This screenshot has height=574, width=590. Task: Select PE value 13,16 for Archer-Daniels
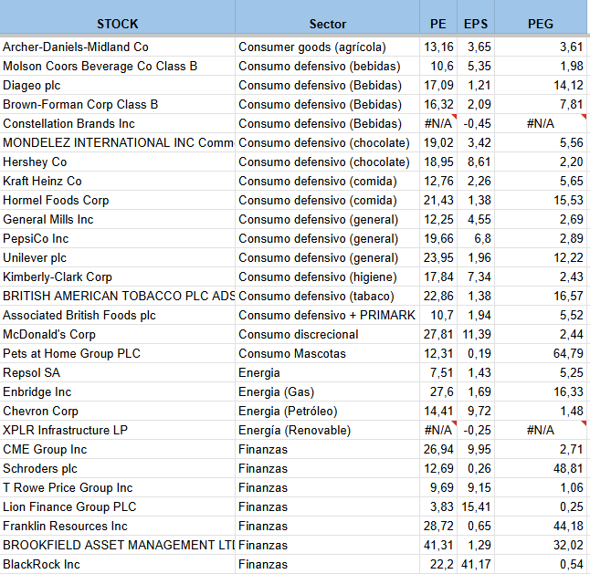pyautogui.click(x=438, y=47)
